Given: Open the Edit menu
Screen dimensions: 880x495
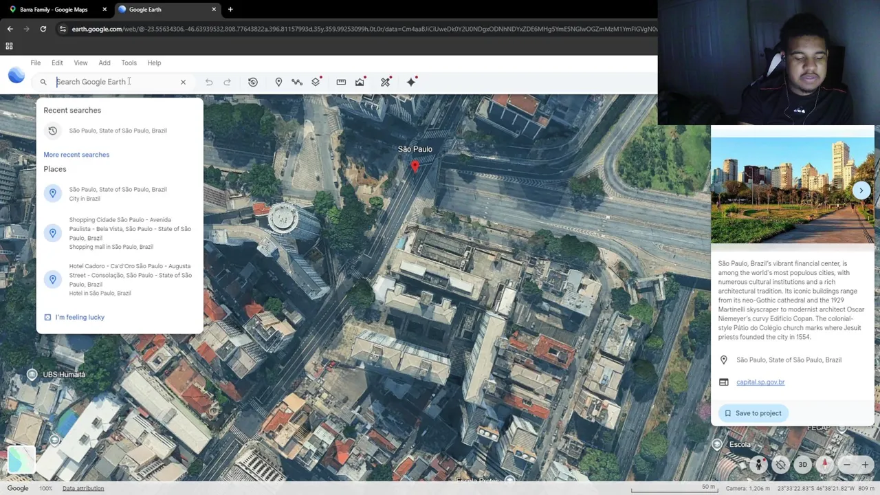Looking at the screenshot, I should pyautogui.click(x=57, y=63).
